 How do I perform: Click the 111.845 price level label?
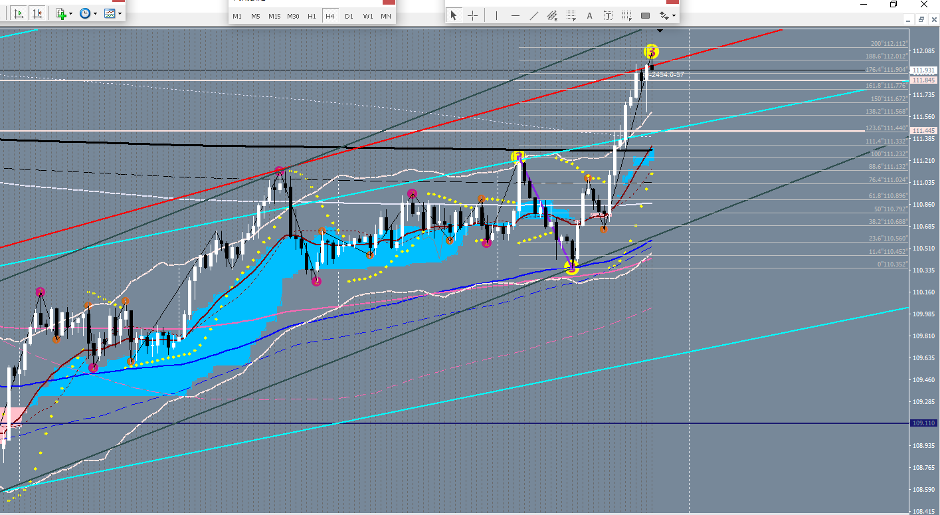(923, 80)
